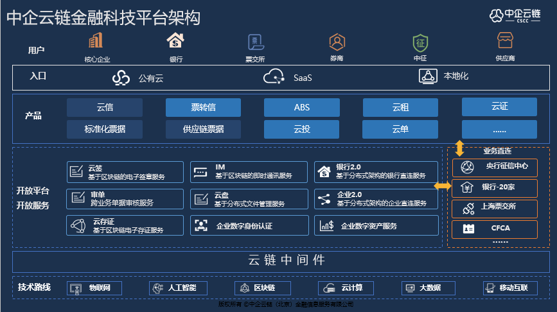Image resolution: width=557 pixels, height=312 pixels.
Task: Select the 云信 product button
Action: pos(105,107)
